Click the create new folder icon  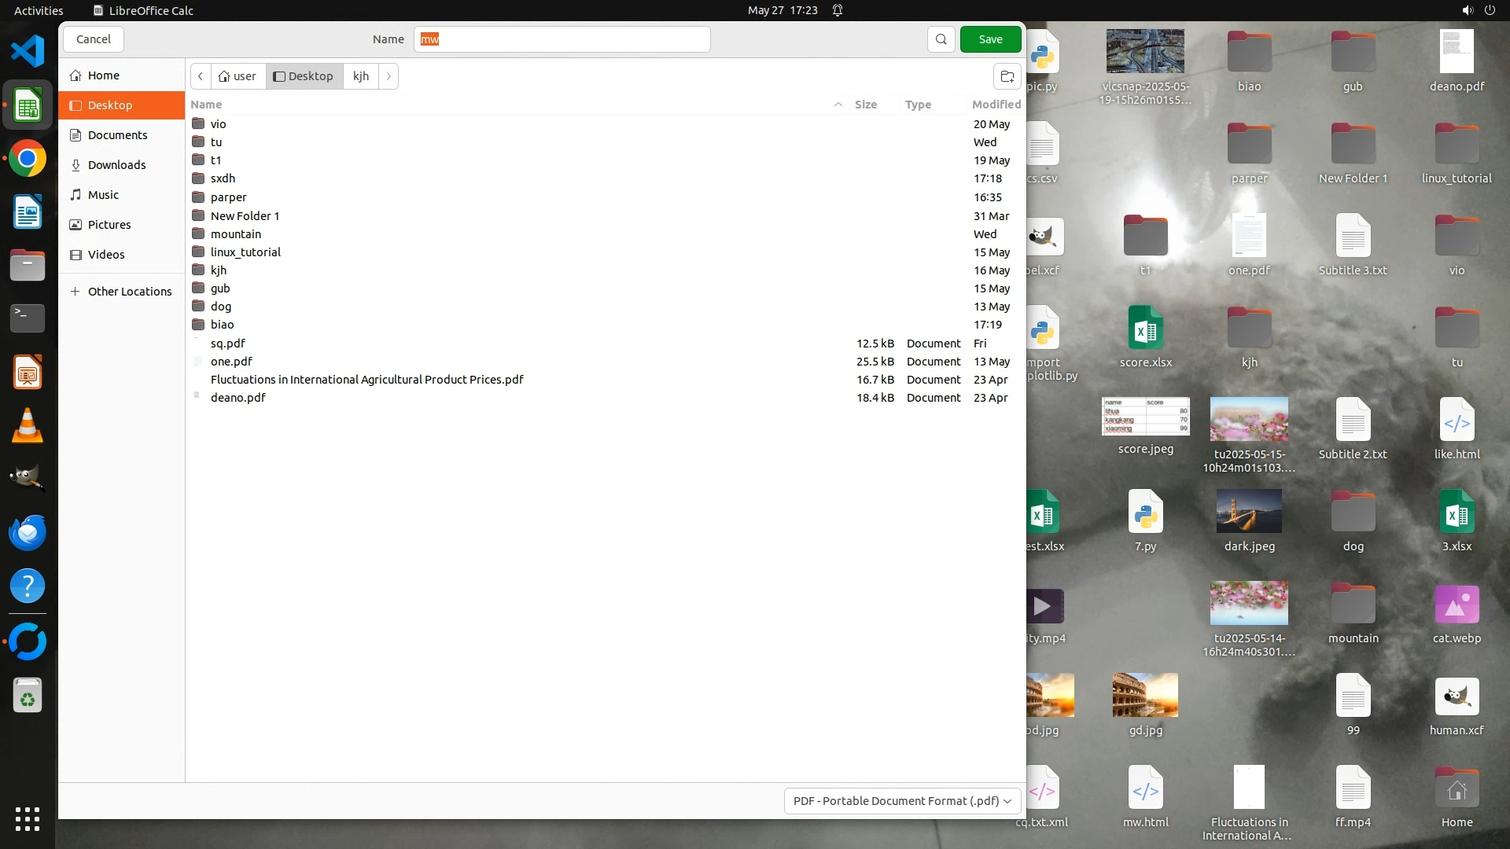[x=1007, y=76]
